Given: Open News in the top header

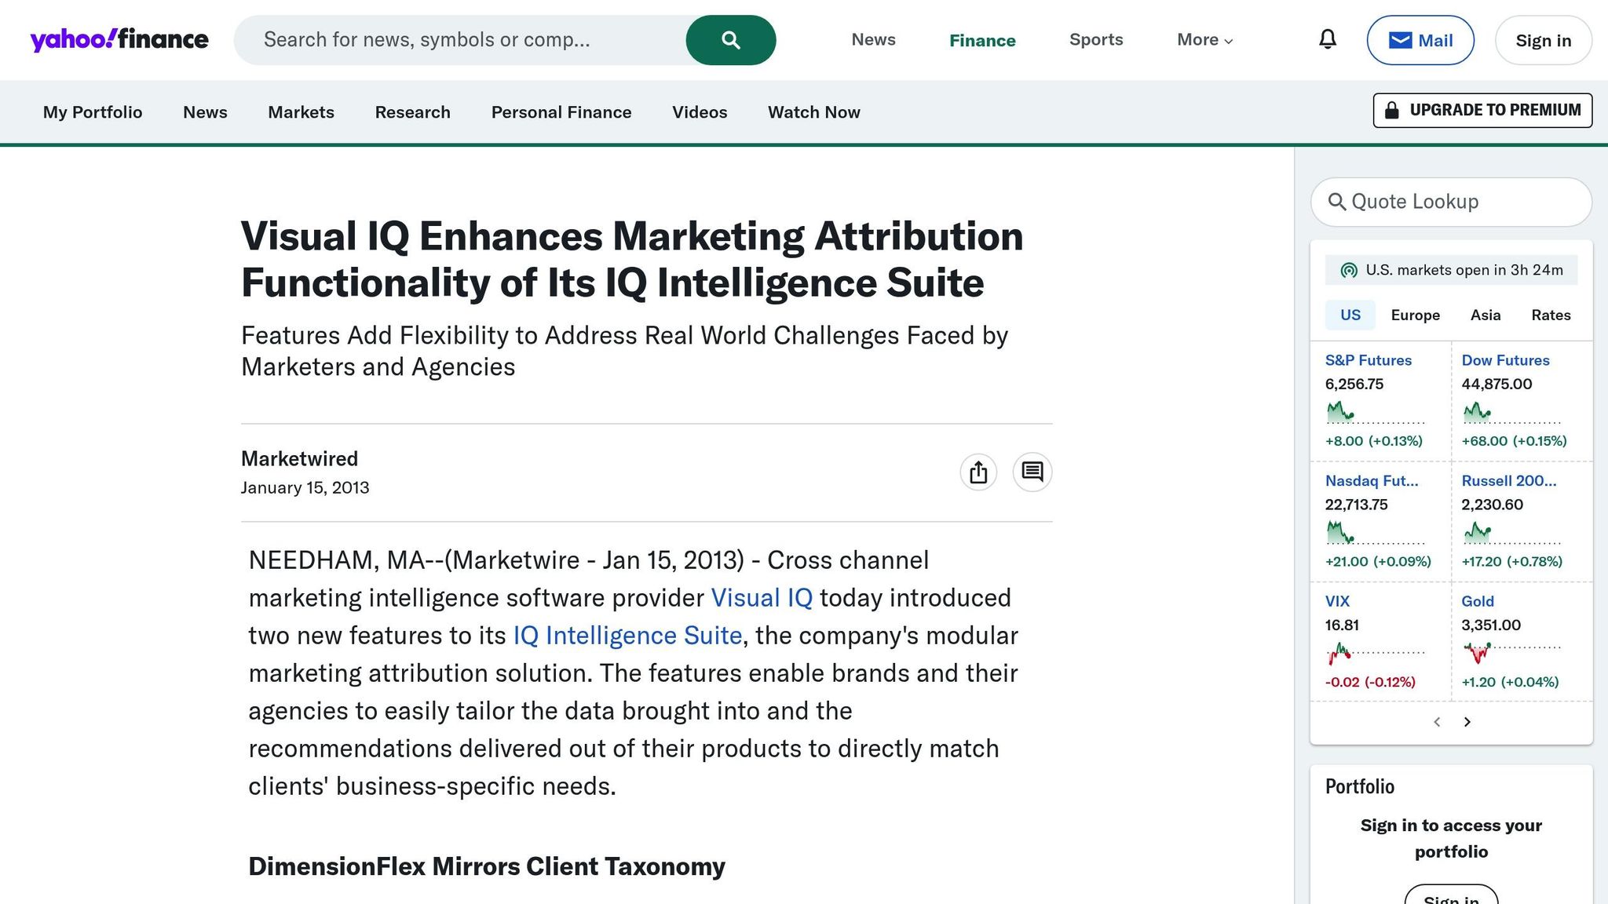Looking at the screenshot, I should [873, 40].
